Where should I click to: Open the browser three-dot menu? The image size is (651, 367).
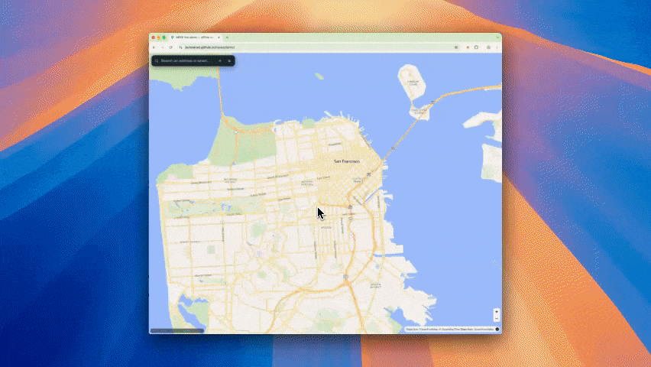point(497,47)
